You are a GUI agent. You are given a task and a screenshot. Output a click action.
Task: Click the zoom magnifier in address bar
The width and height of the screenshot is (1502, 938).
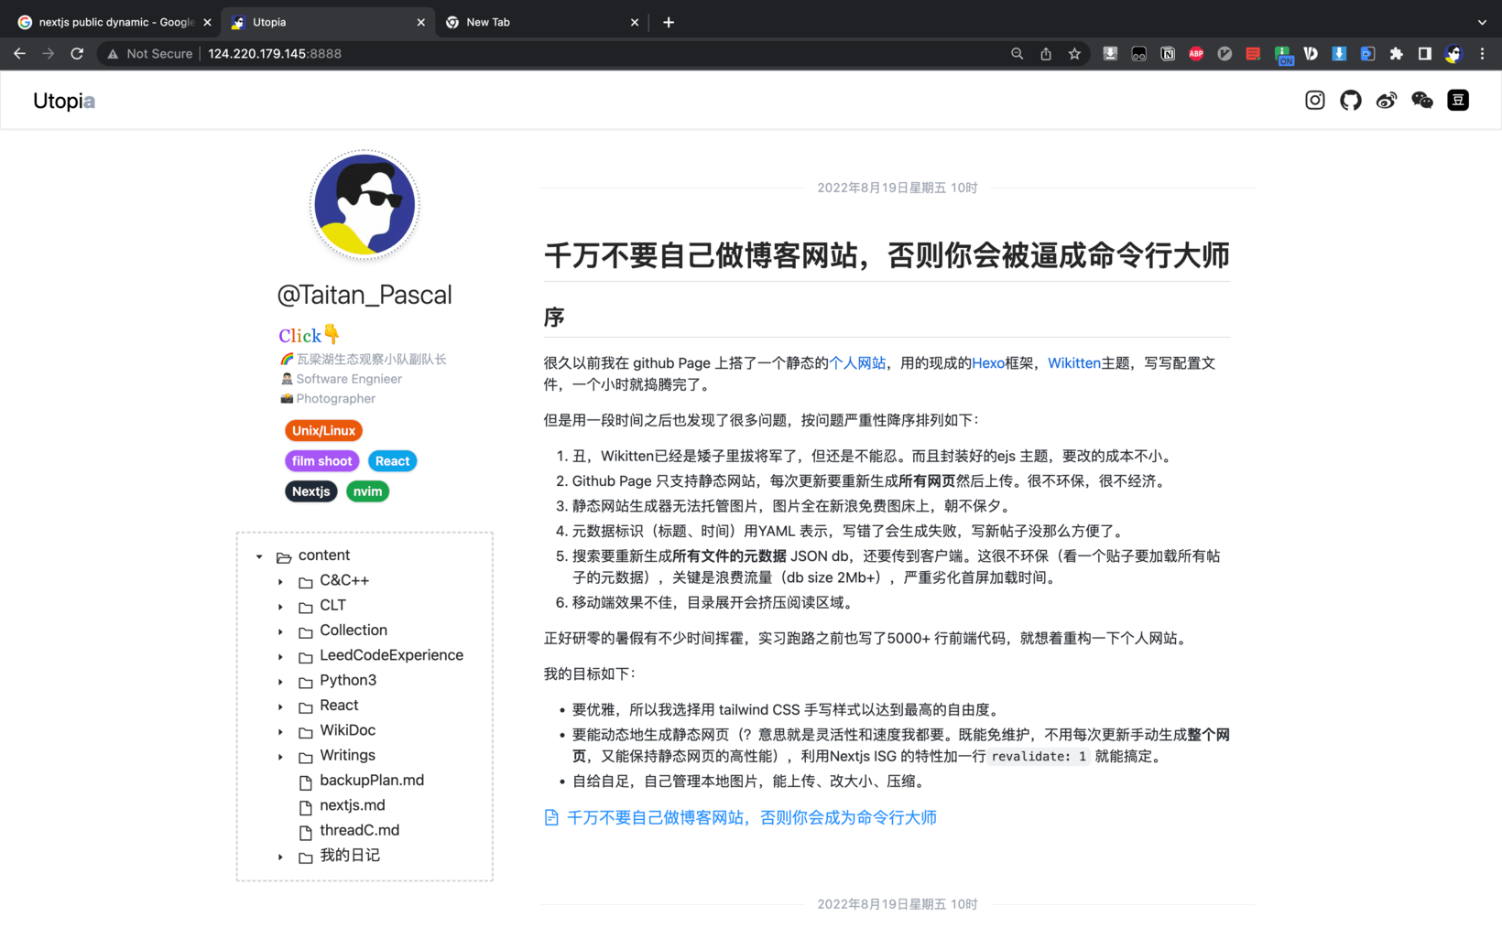(1017, 54)
